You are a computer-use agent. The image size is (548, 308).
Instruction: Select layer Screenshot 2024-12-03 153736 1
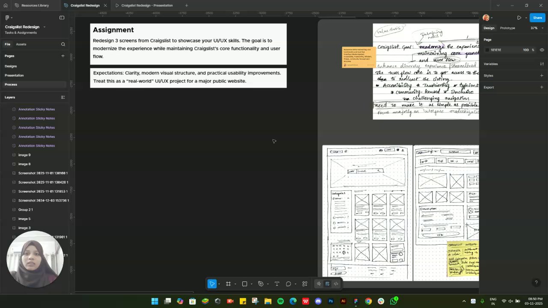(x=44, y=201)
